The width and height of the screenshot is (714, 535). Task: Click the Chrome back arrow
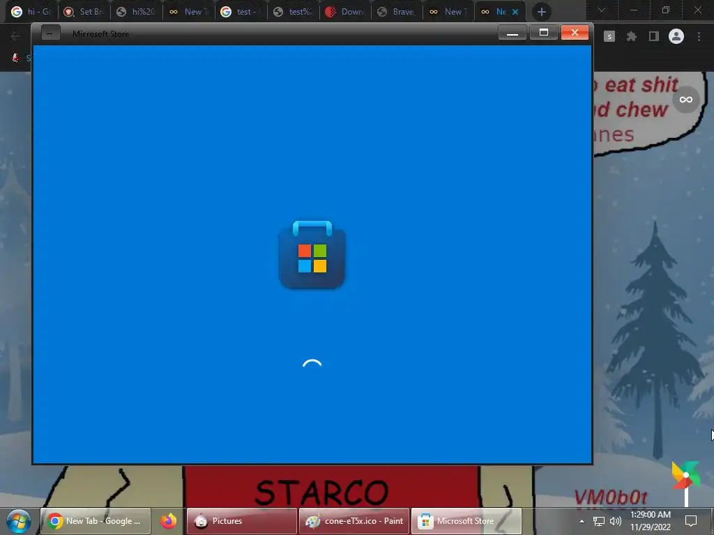pyautogui.click(x=15, y=36)
